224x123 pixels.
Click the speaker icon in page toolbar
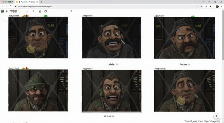(71, 11)
